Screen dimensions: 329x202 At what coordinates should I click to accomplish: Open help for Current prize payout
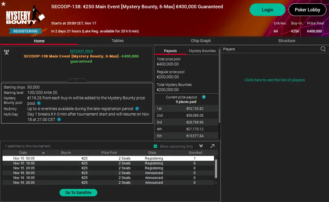click(203, 97)
